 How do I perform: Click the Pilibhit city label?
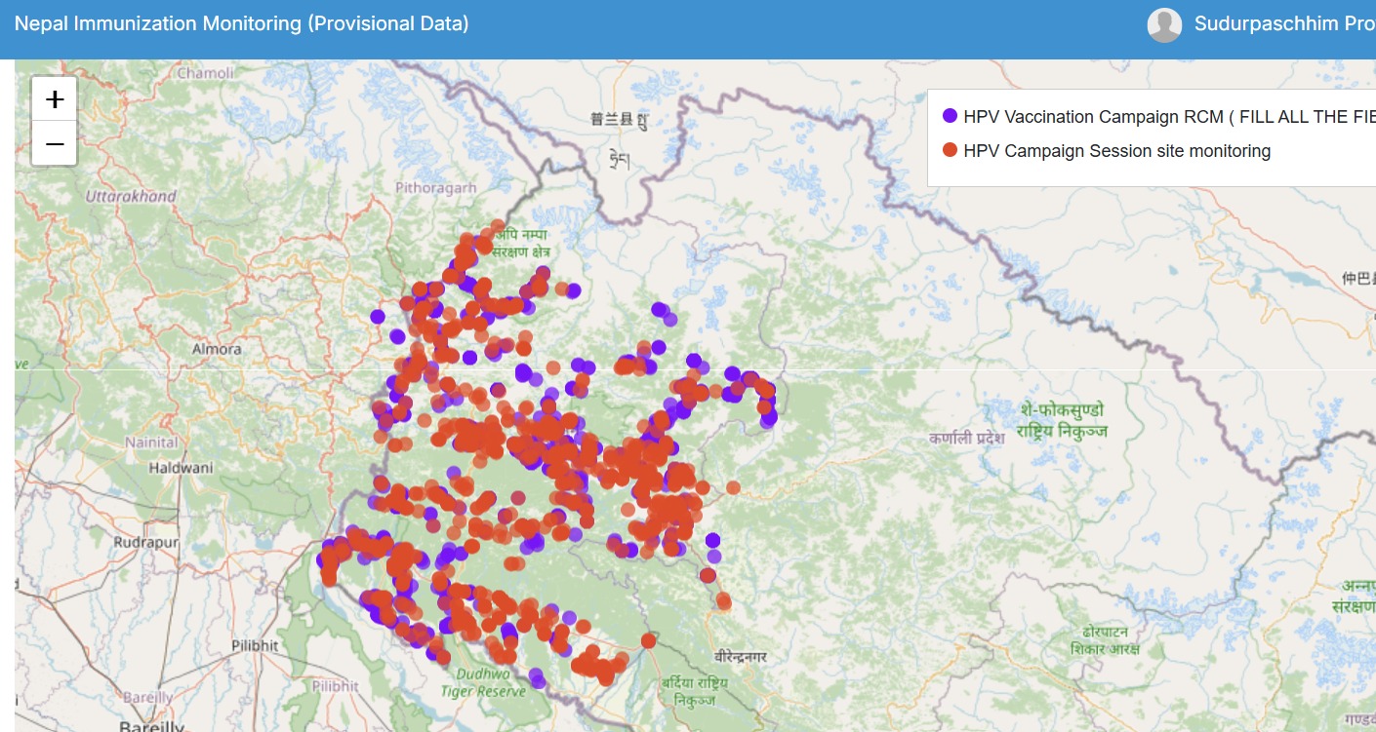click(255, 645)
